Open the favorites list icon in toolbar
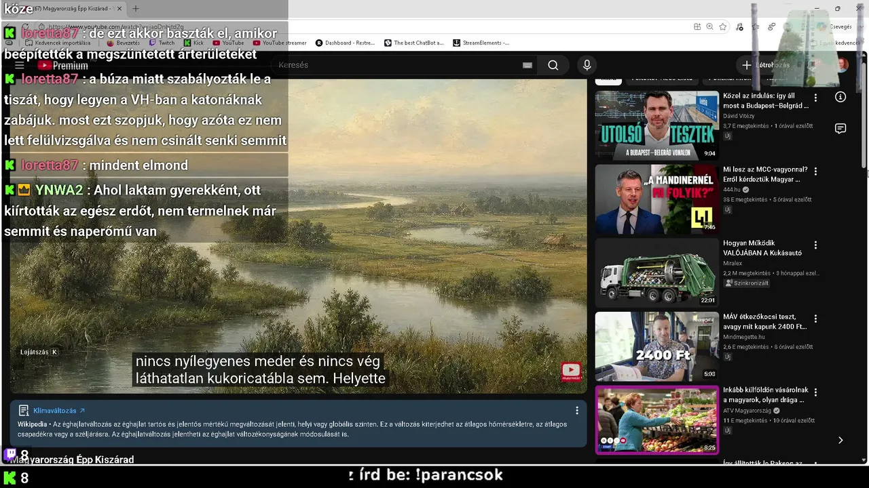The image size is (869, 488). click(756, 26)
